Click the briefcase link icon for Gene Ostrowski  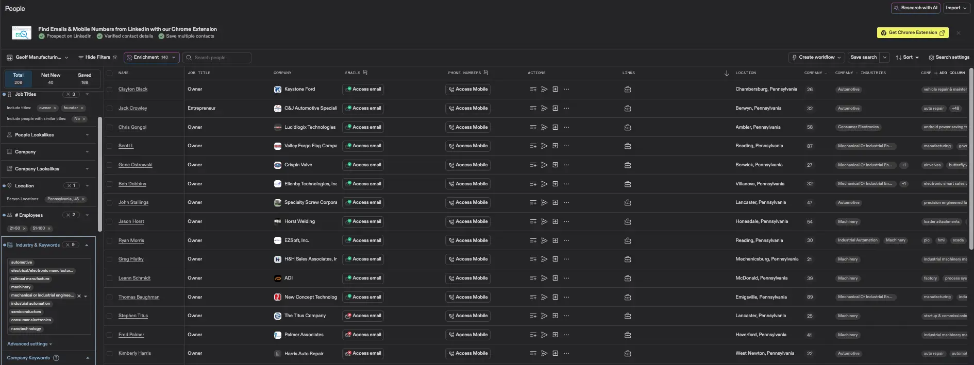click(x=628, y=165)
